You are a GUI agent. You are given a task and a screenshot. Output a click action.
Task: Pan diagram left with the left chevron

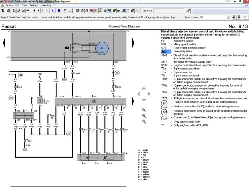click(139, 94)
